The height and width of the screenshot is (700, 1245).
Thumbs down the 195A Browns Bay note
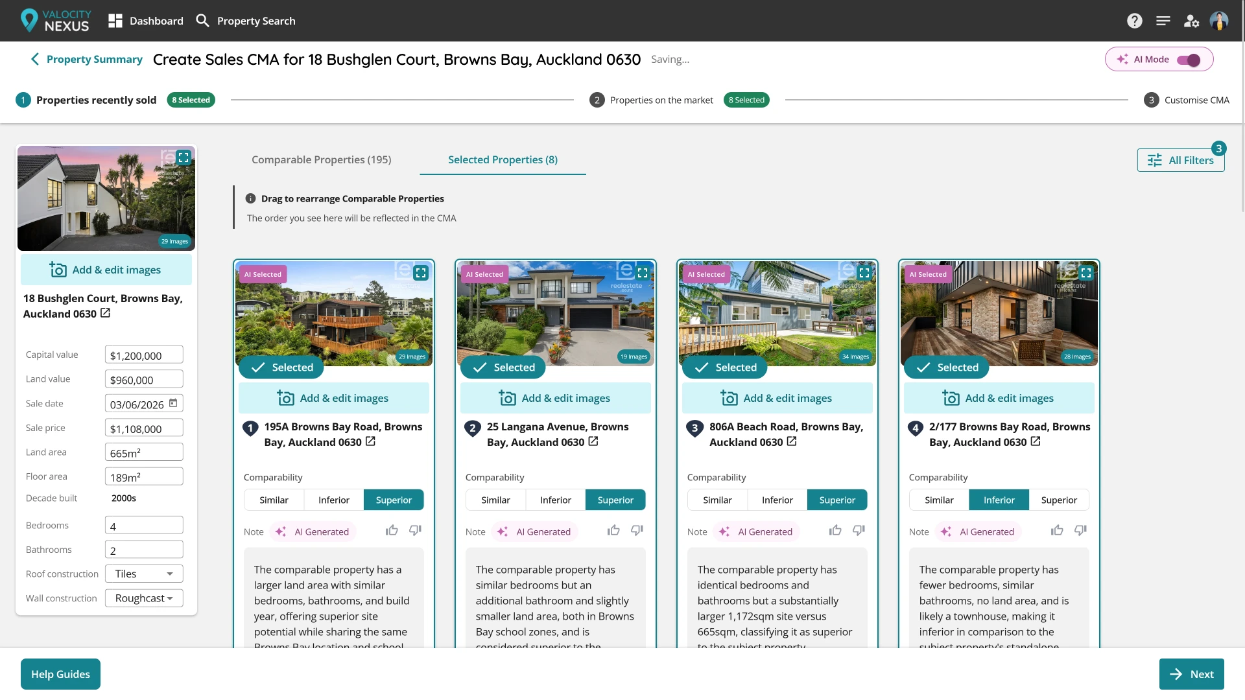pyautogui.click(x=415, y=530)
